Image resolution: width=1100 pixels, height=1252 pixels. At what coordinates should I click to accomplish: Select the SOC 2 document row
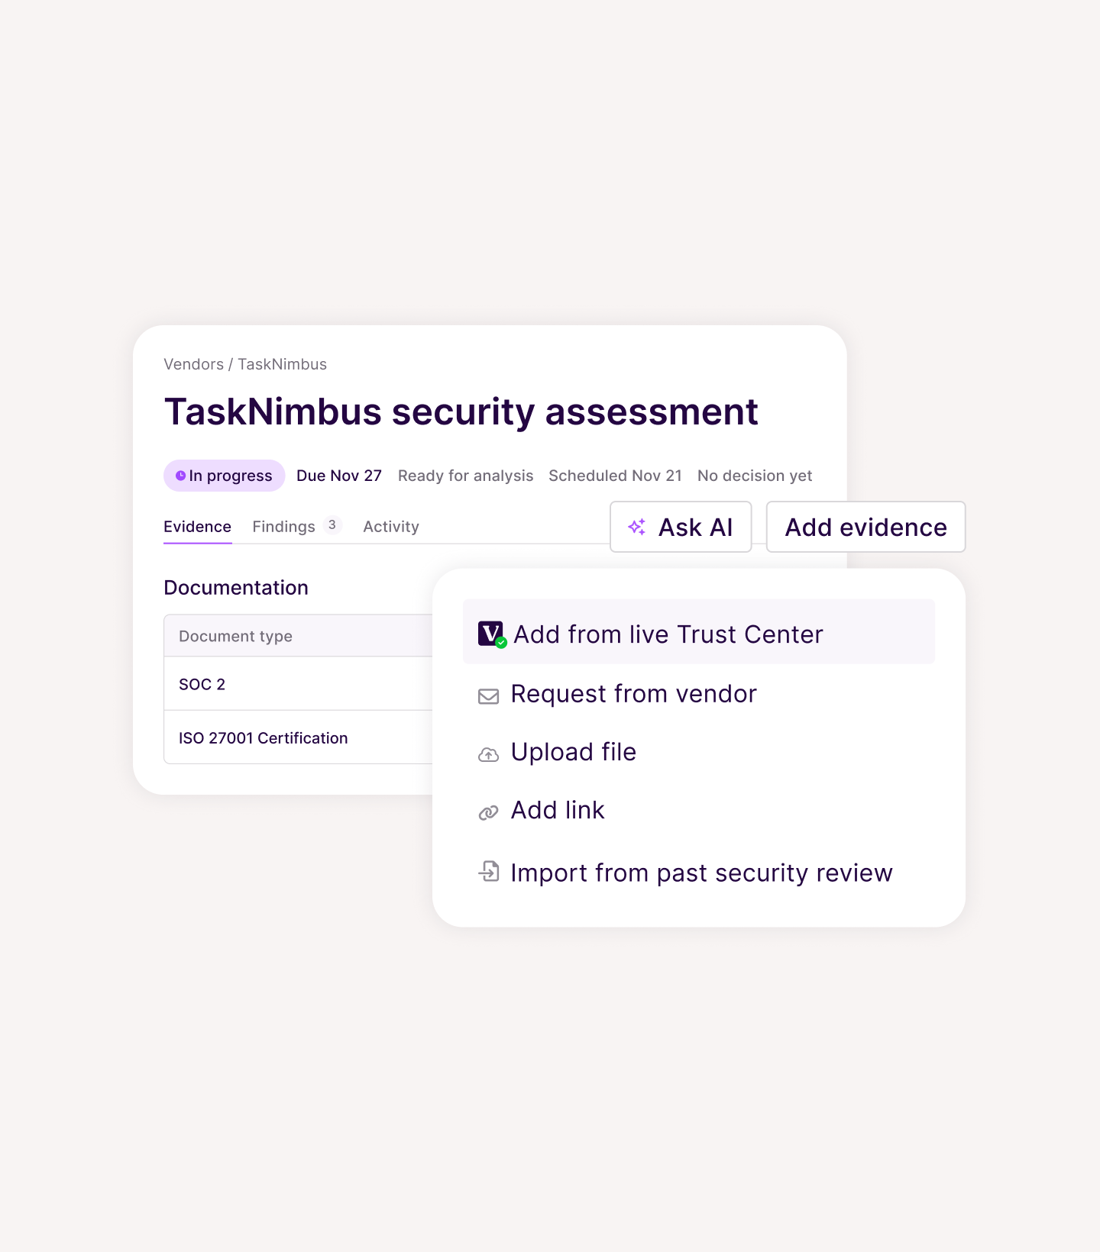click(x=202, y=683)
